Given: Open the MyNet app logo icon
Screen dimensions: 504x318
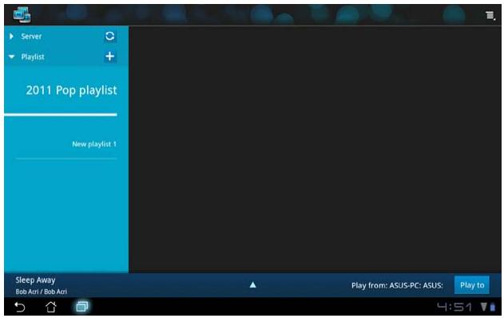Looking at the screenshot, I should (x=22, y=15).
